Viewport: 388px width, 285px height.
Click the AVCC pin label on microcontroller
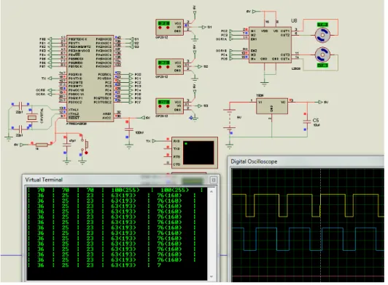[x=107, y=118]
